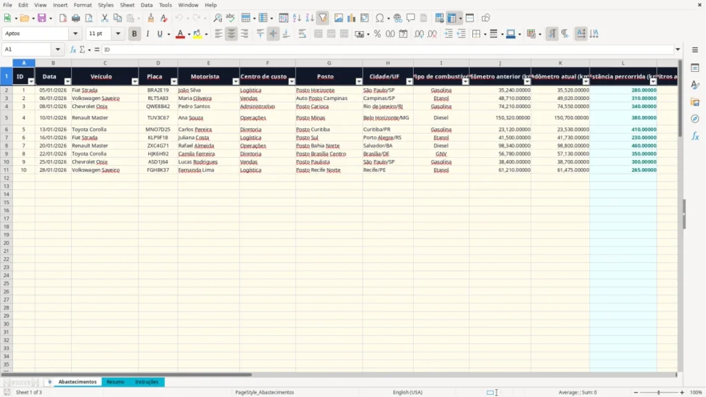Open the Format menu
Viewport: 706px width, 397px height.
(x=83, y=5)
